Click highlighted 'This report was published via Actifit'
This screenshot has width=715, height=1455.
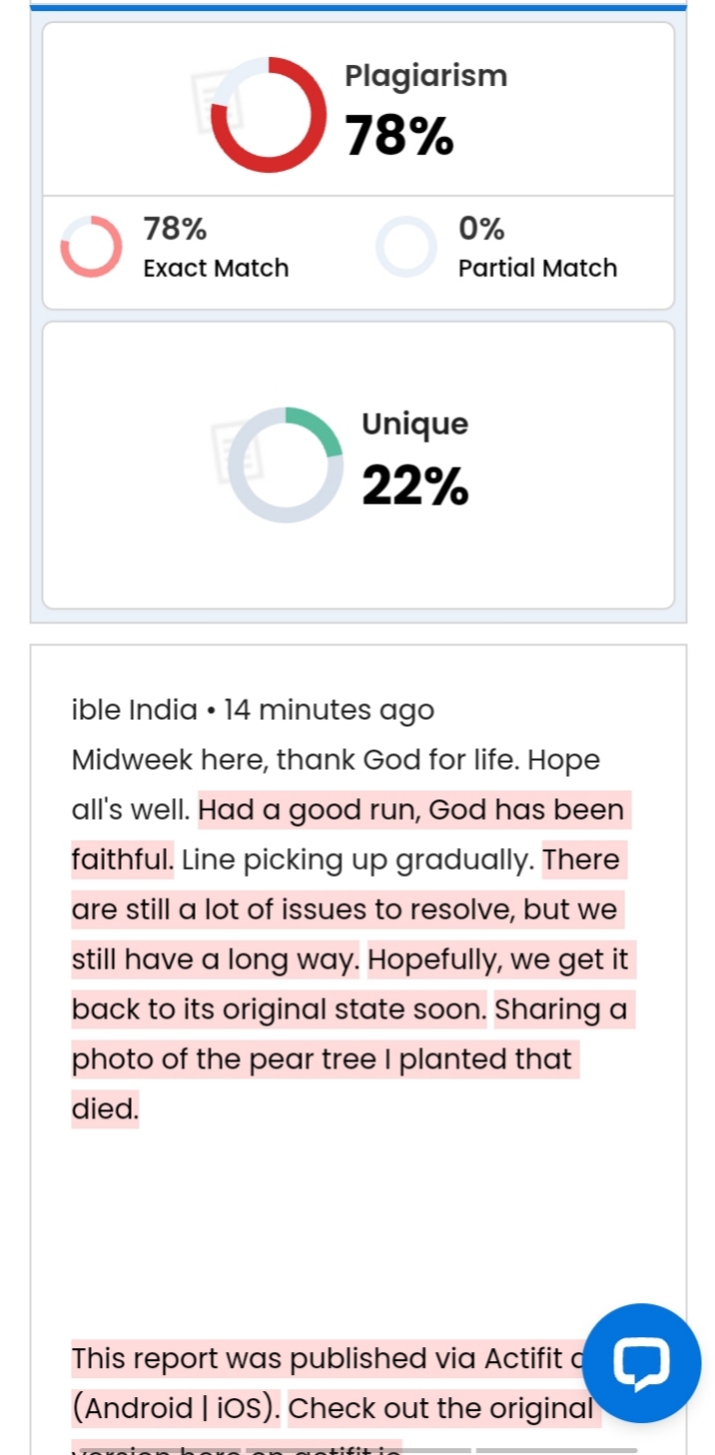pos(320,1359)
